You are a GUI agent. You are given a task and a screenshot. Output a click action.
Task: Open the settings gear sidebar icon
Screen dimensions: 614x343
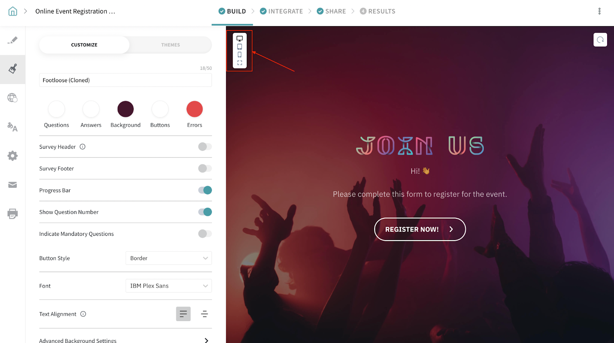pos(13,156)
